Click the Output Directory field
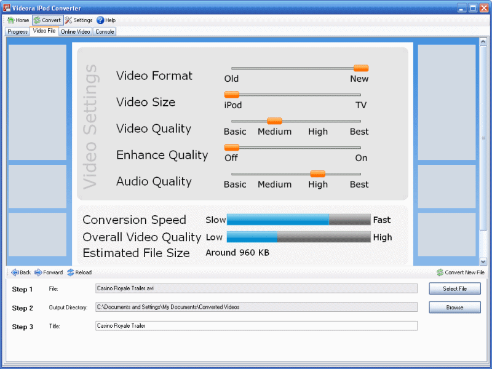 pyautogui.click(x=256, y=307)
